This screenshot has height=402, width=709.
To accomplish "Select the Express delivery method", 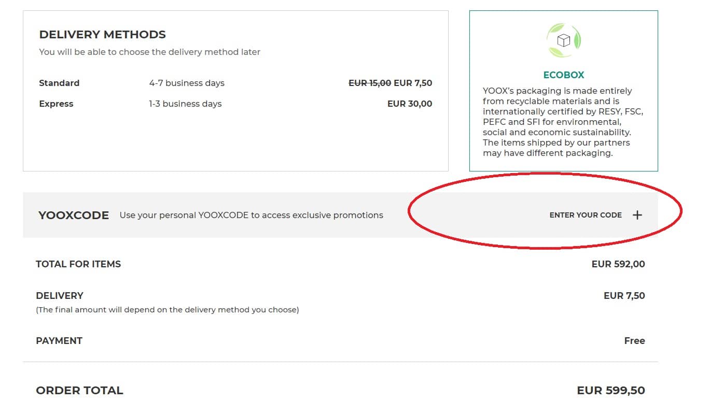I will (56, 104).
